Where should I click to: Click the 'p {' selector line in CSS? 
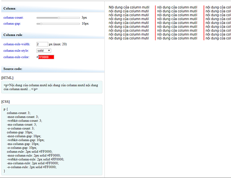point(6,109)
